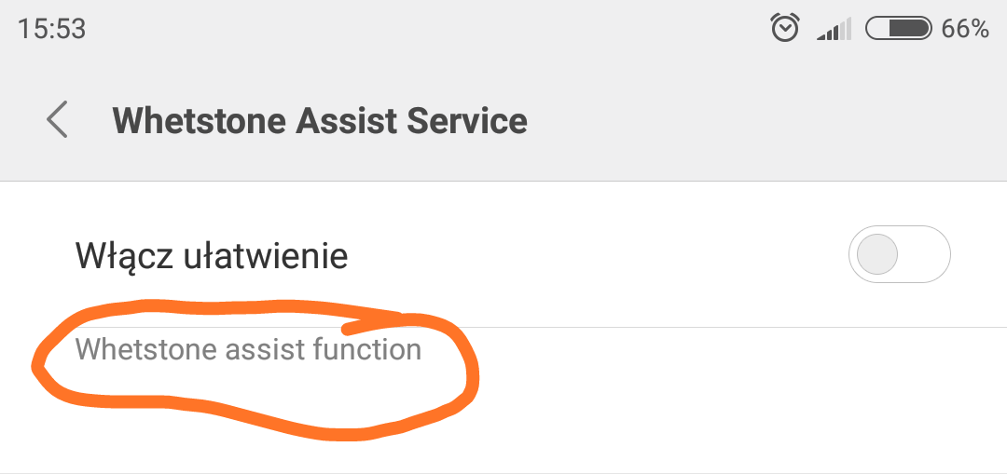
Task: Tap the Whetstone assist function description
Action: pos(248,349)
